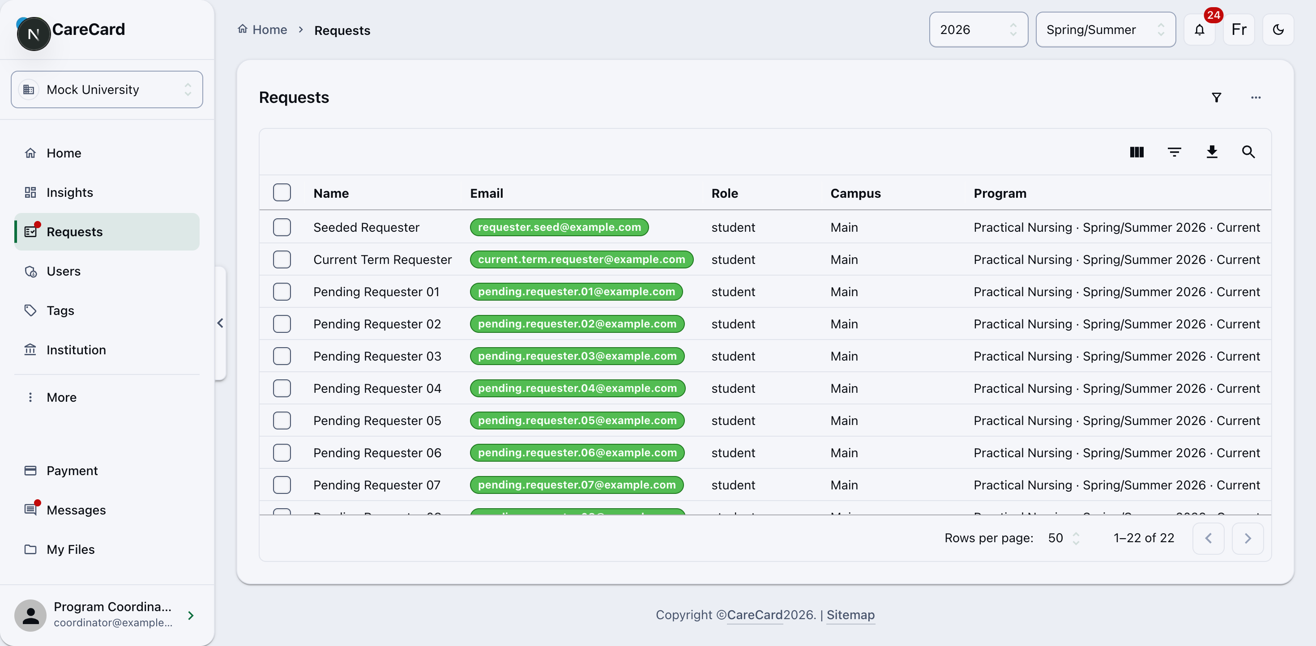Click the CareCard logo avatar

(x=34, y=34)
